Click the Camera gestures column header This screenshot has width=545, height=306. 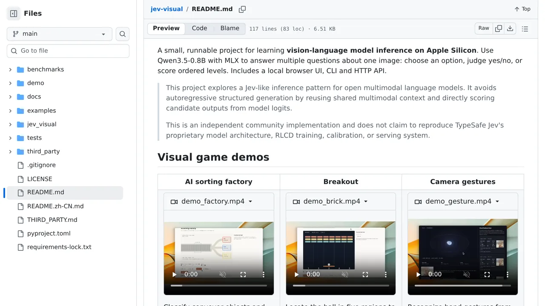(463, 181)
